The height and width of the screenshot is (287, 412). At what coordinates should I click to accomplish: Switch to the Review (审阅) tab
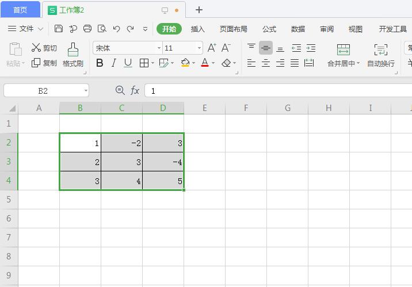[327, 29]
